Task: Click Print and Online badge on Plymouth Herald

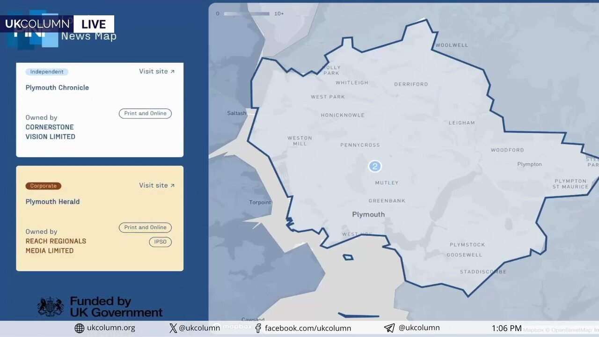Action: pos(145,227)
